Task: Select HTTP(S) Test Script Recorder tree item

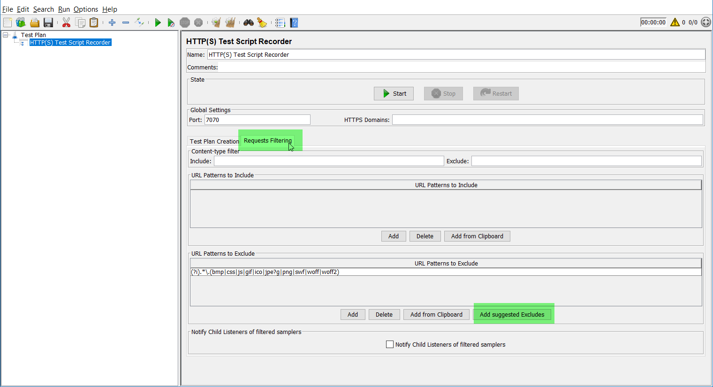Action: coord(70,42)
